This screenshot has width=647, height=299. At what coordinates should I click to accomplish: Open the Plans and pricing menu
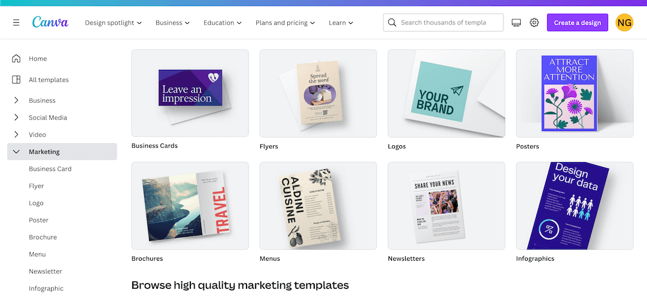(x=285, y=23)
